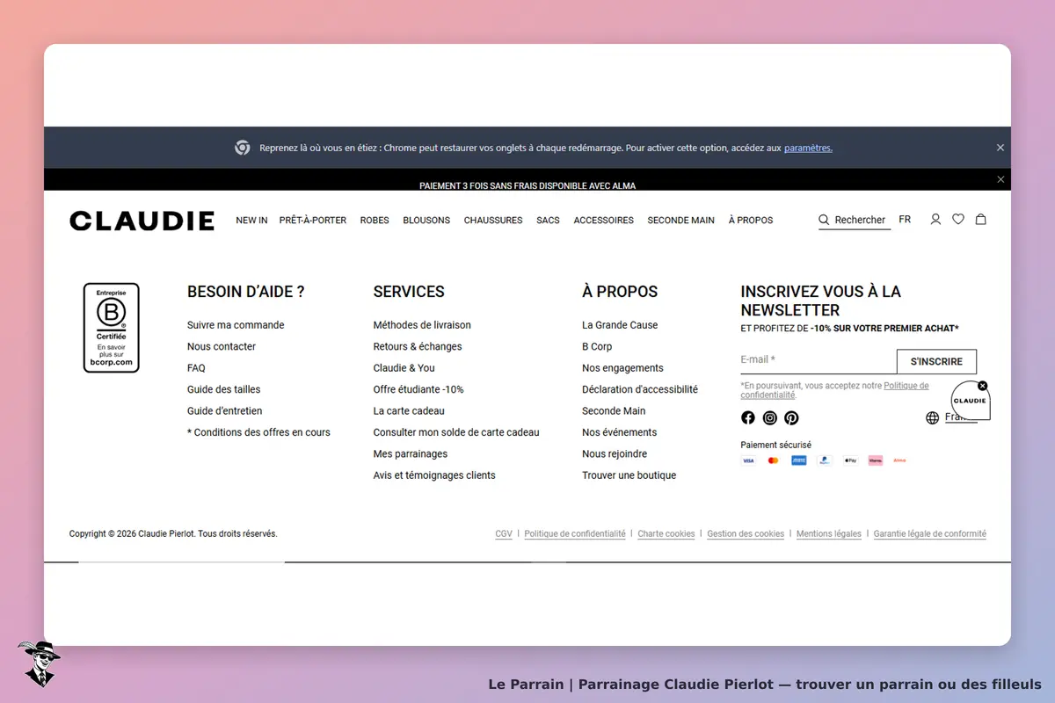Screen dimensions: 1055x703
Task: Open Garantie légale de conformité link
Action: coord(930,534)
